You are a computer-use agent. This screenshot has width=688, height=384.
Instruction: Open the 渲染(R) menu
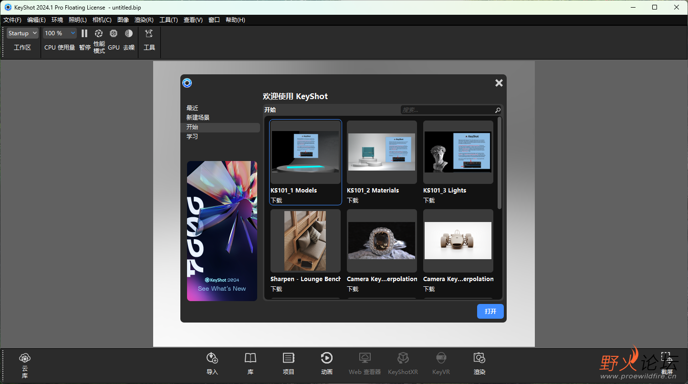coord(144,20)
